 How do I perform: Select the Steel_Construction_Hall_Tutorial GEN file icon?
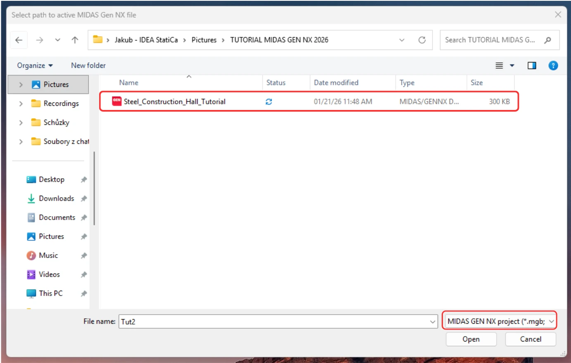coord(117,101)
